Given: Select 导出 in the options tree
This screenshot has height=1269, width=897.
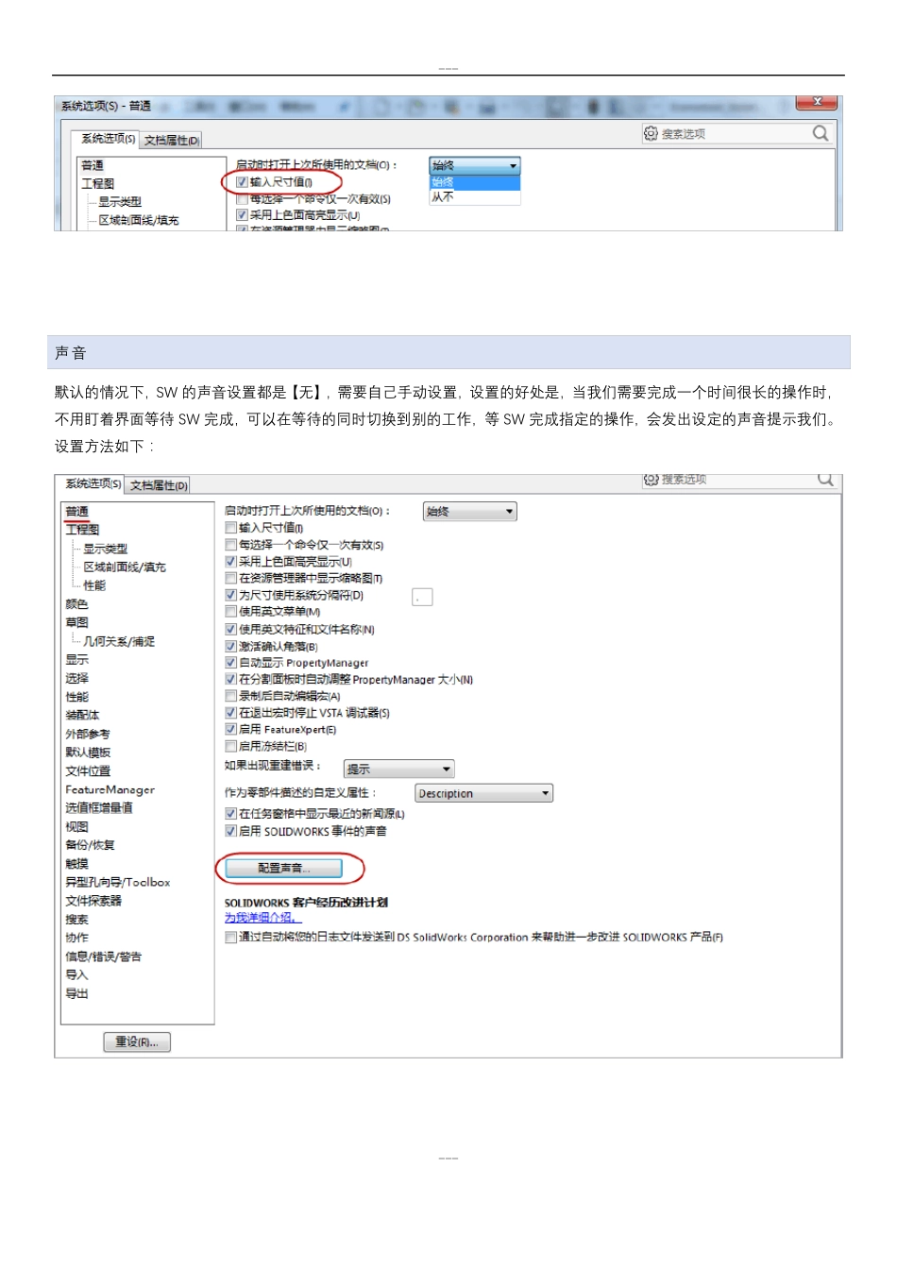Looking at the screenshot, I should (76, 993).
